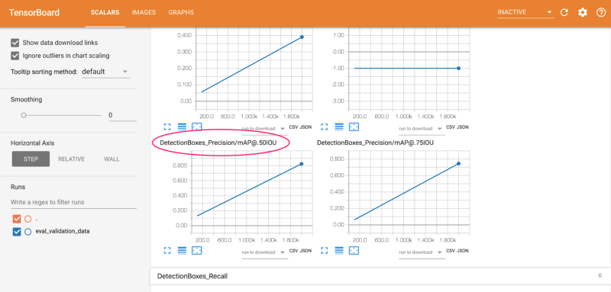Click the final data point on the mAP@.50IOU line
The height and width of the screenshot is (292, 611).
click(x=302, y=164)
